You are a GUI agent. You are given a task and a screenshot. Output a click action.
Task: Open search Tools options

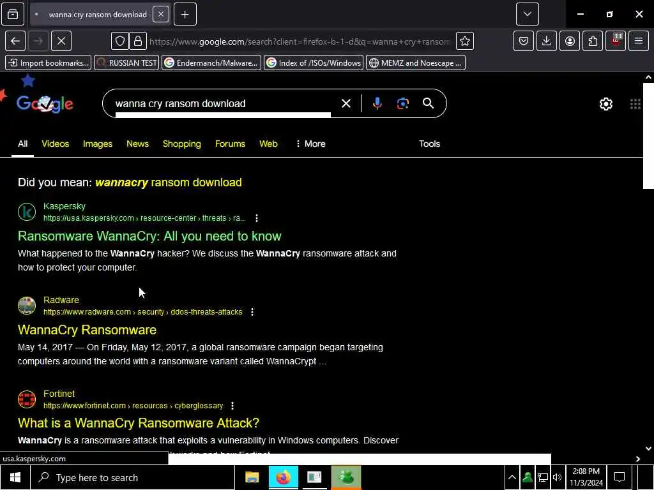coord(430,144)
